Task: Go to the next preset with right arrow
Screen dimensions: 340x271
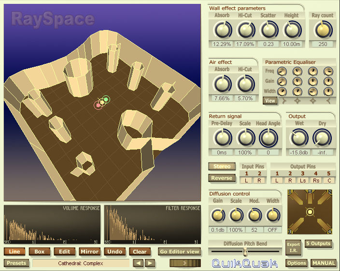Action: [x=150, y=263]
